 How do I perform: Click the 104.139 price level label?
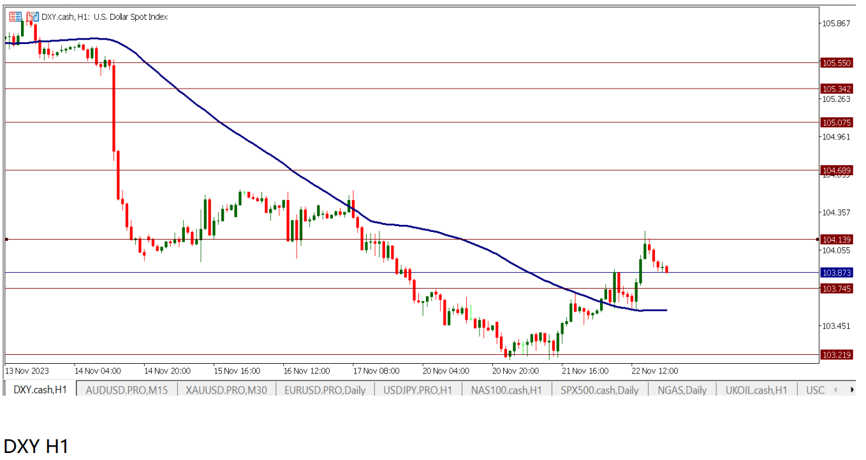(837, 240)
